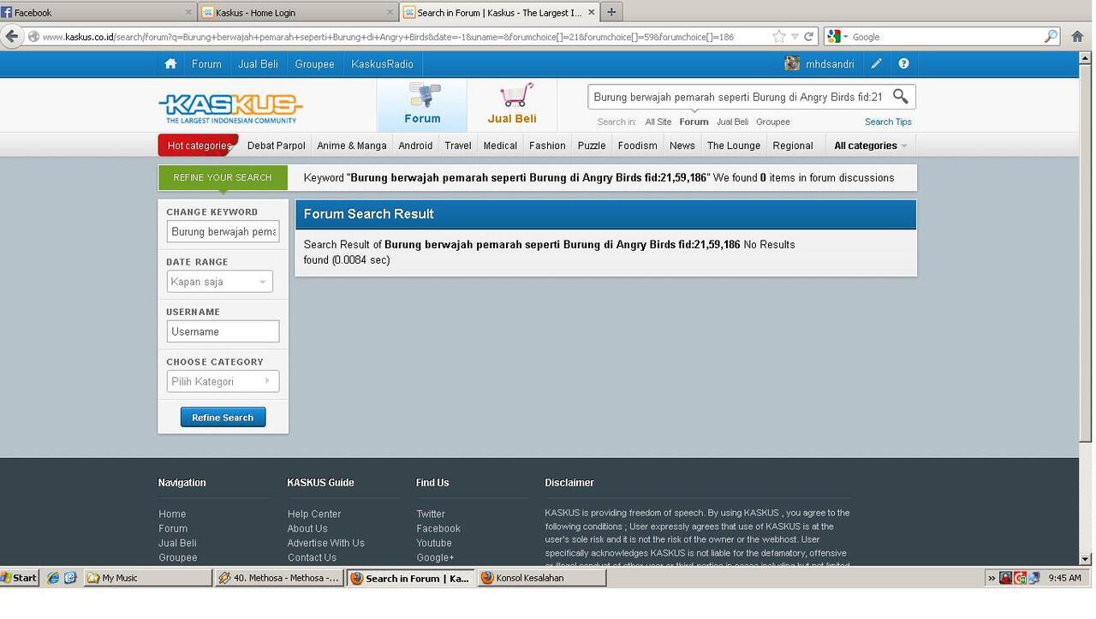Switch to the Facebook browser tab

pos(98,12)
